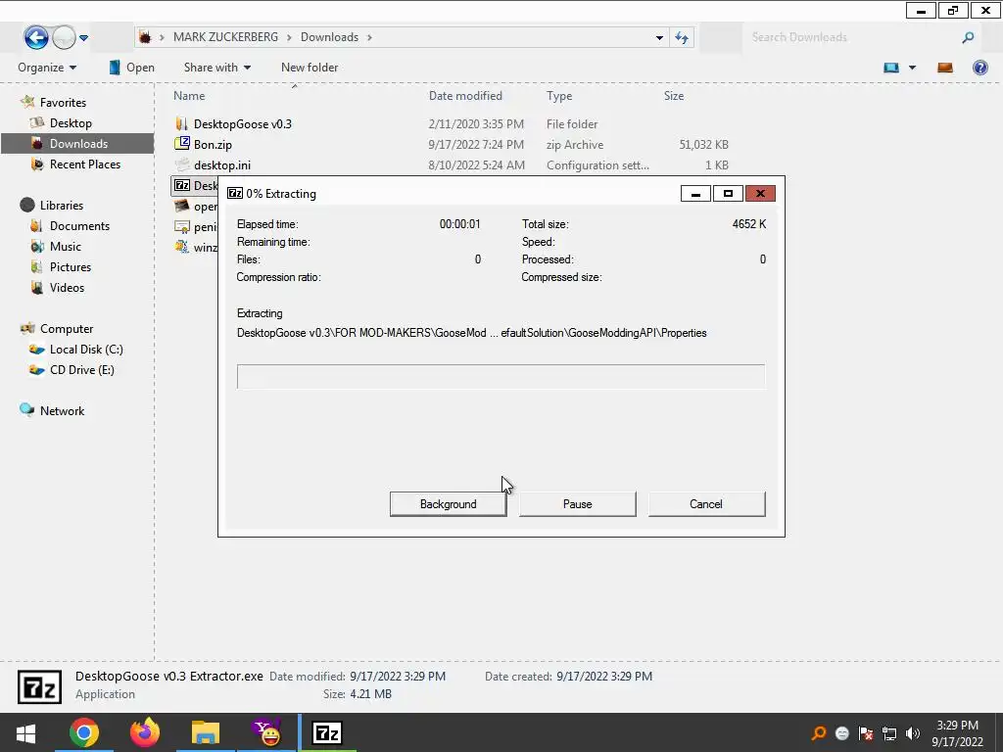
Task: Select Downloads in address path
Action: point(329,37)
